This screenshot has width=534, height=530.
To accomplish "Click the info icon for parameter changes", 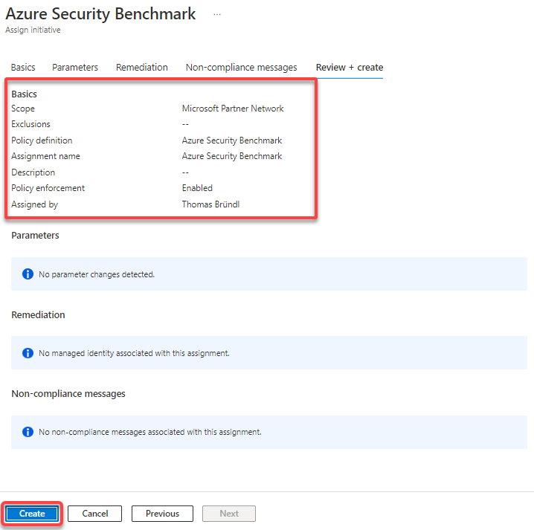I will point(28,274).
